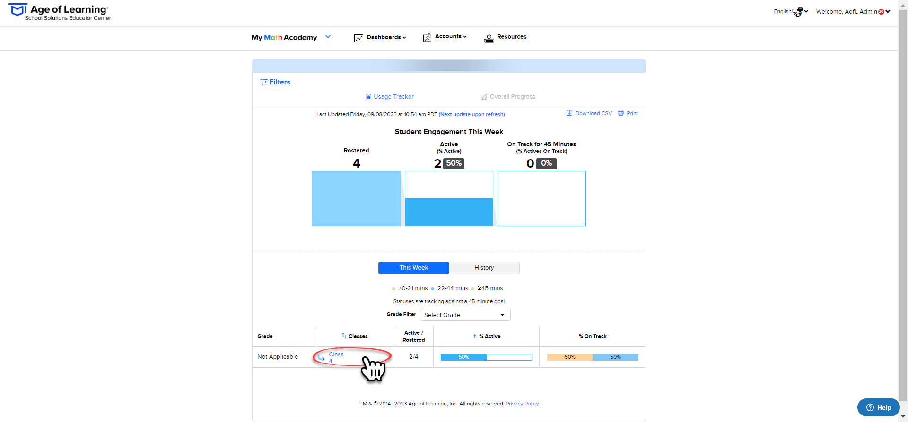This screenshot has height=422, width=908.
Task: Click the Usage Tracker document icon
Action: tap(368, 97)
